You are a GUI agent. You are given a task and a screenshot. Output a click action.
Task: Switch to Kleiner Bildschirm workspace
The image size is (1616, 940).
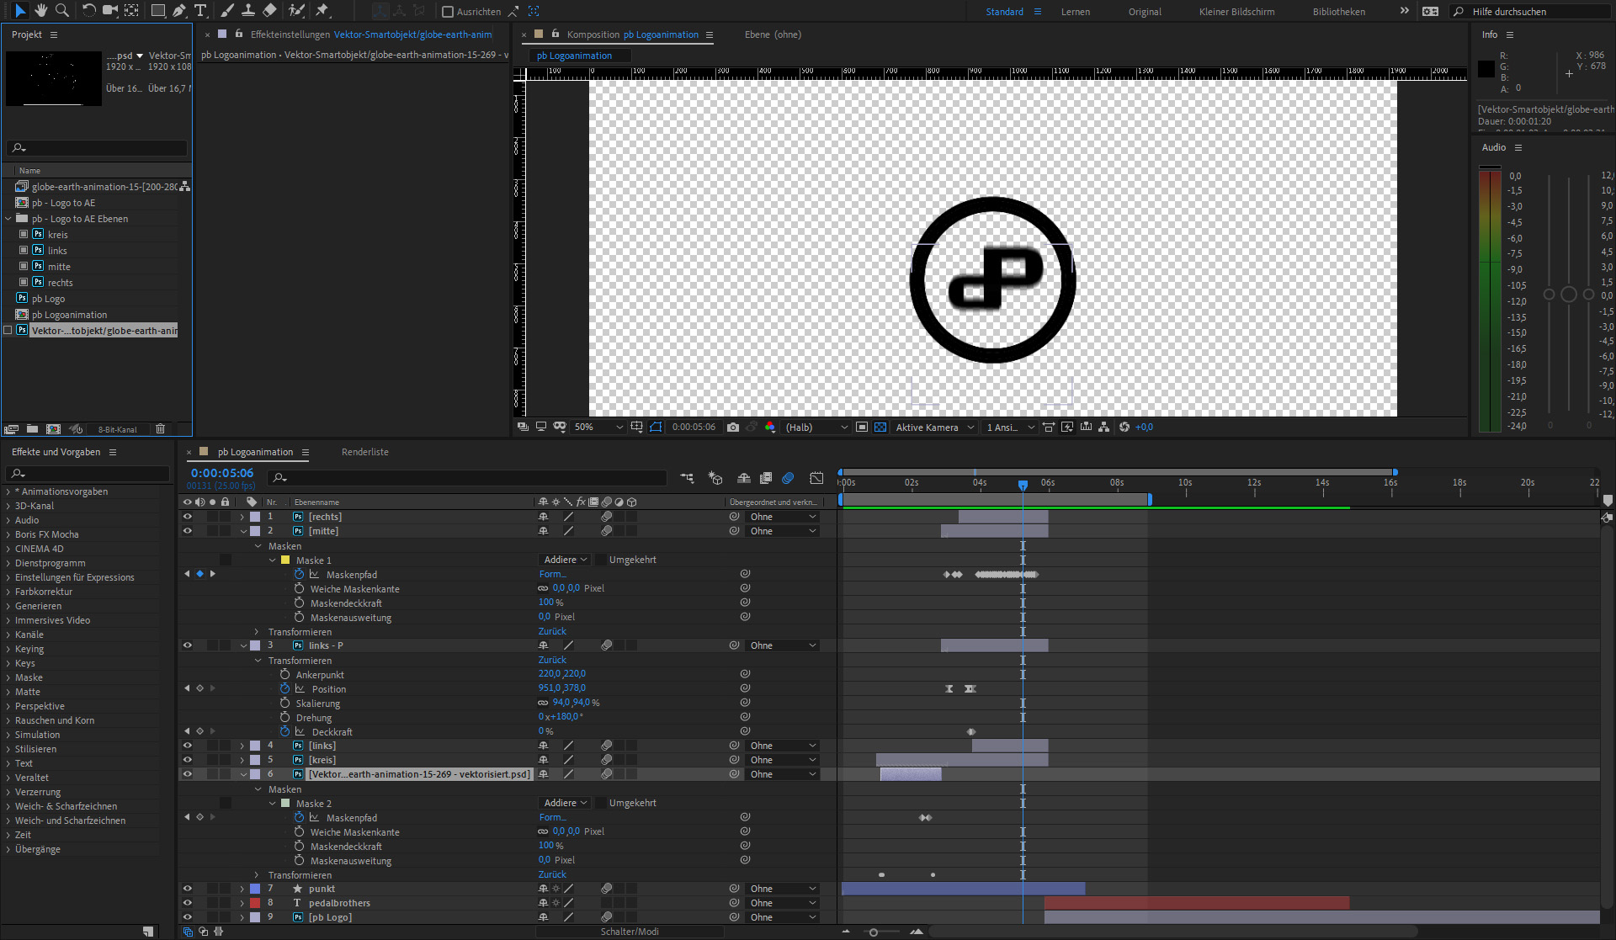click(x=1236, y=12)
